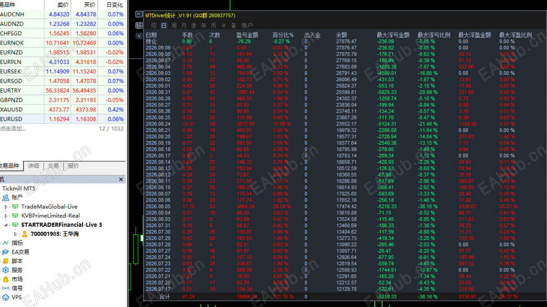Open the 币 currency tab
Screen dimensions: 547x307
click(214, 26)
